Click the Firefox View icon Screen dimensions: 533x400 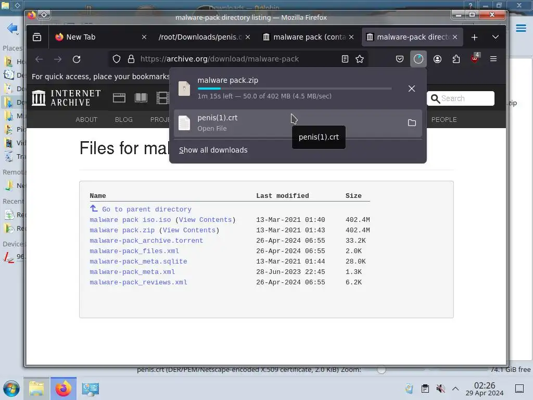[x=37, y=37]
